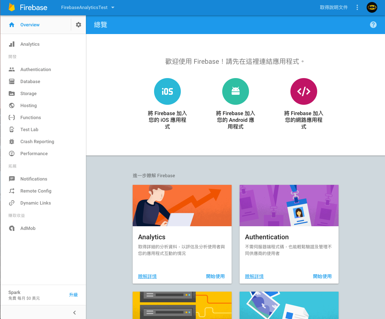Image resolution: width=385 pixels, height=319 pixels.
Task: Click the AdMob icon
Action: tap(12, 228)
